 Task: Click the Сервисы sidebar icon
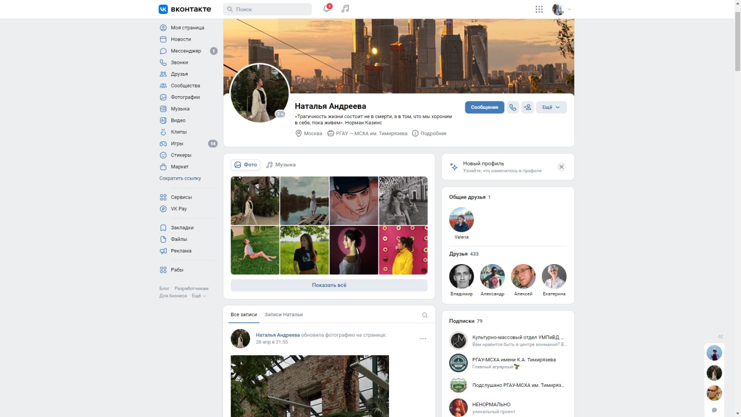[x=163, y=197]
